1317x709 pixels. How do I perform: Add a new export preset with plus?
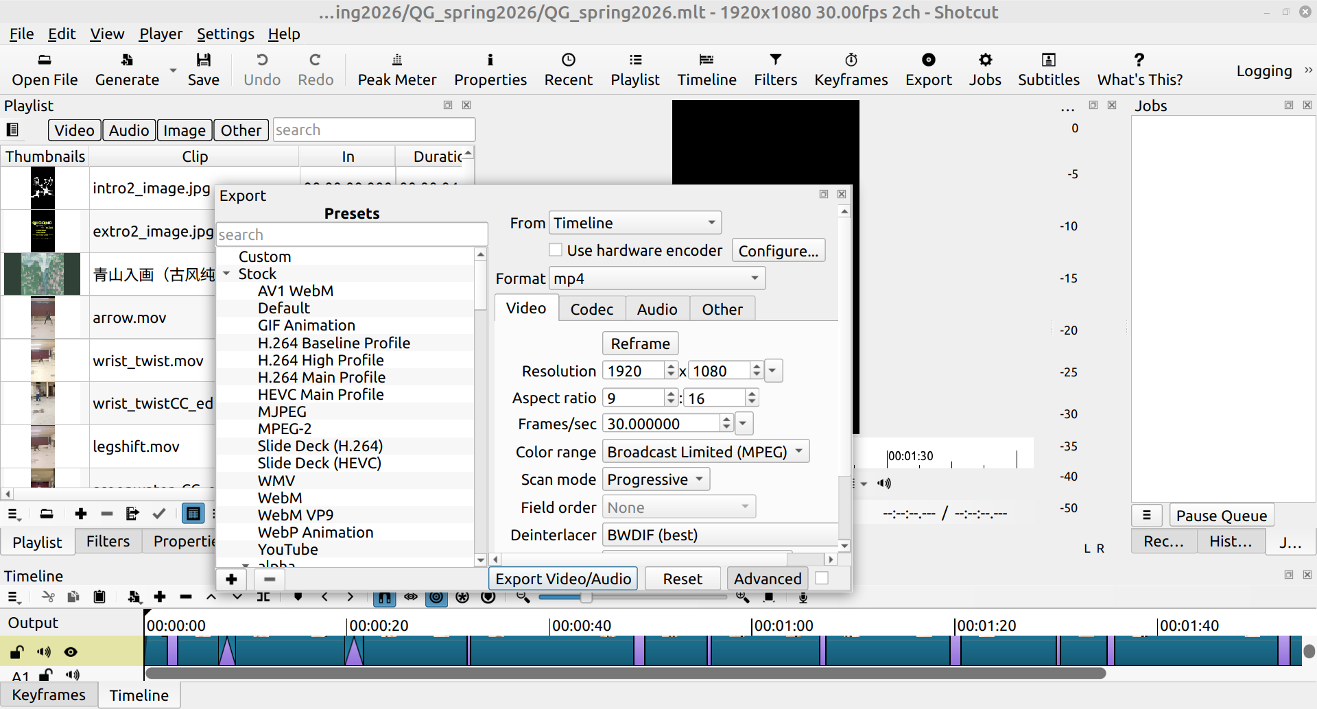(231, 579)
